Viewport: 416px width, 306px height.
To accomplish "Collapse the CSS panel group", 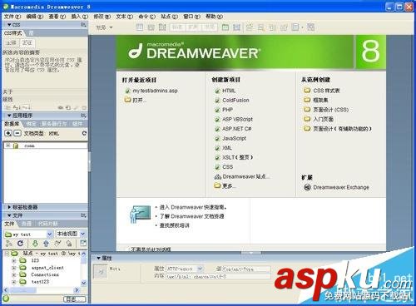I will [9, 24].
